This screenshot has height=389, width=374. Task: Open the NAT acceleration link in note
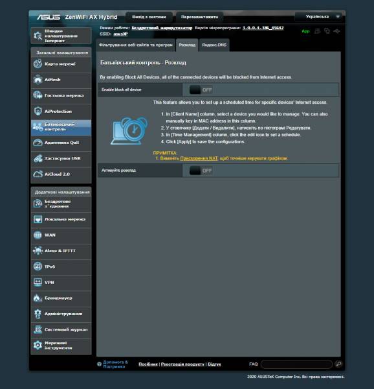199,158
